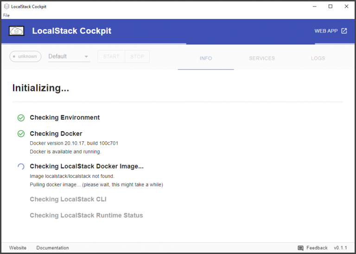The image size is (356, 254).
Task: Open the WEB APP external link
Action: (x=331, y=31)
